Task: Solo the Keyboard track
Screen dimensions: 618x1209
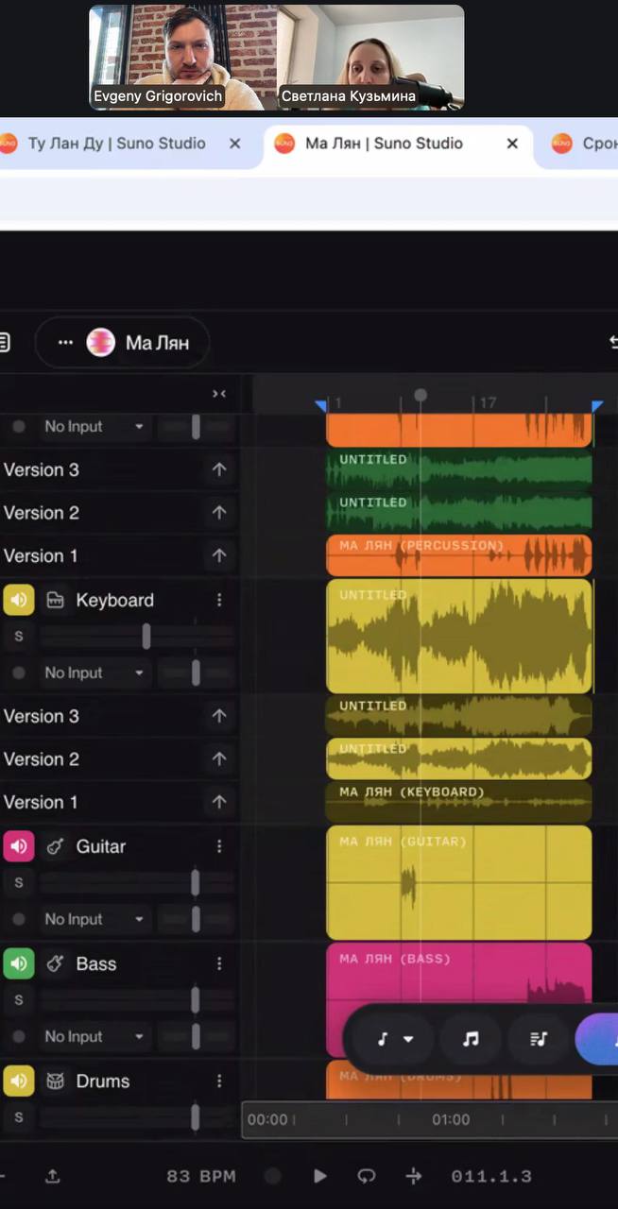Action: tap(18, 637)
